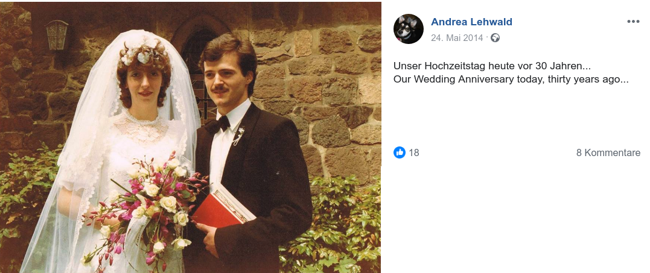Screen dimensions: 650x273
Task: Open the 24. Mai 2014 post timestamp
Action: pyautogui.click(x=457, y=37)
